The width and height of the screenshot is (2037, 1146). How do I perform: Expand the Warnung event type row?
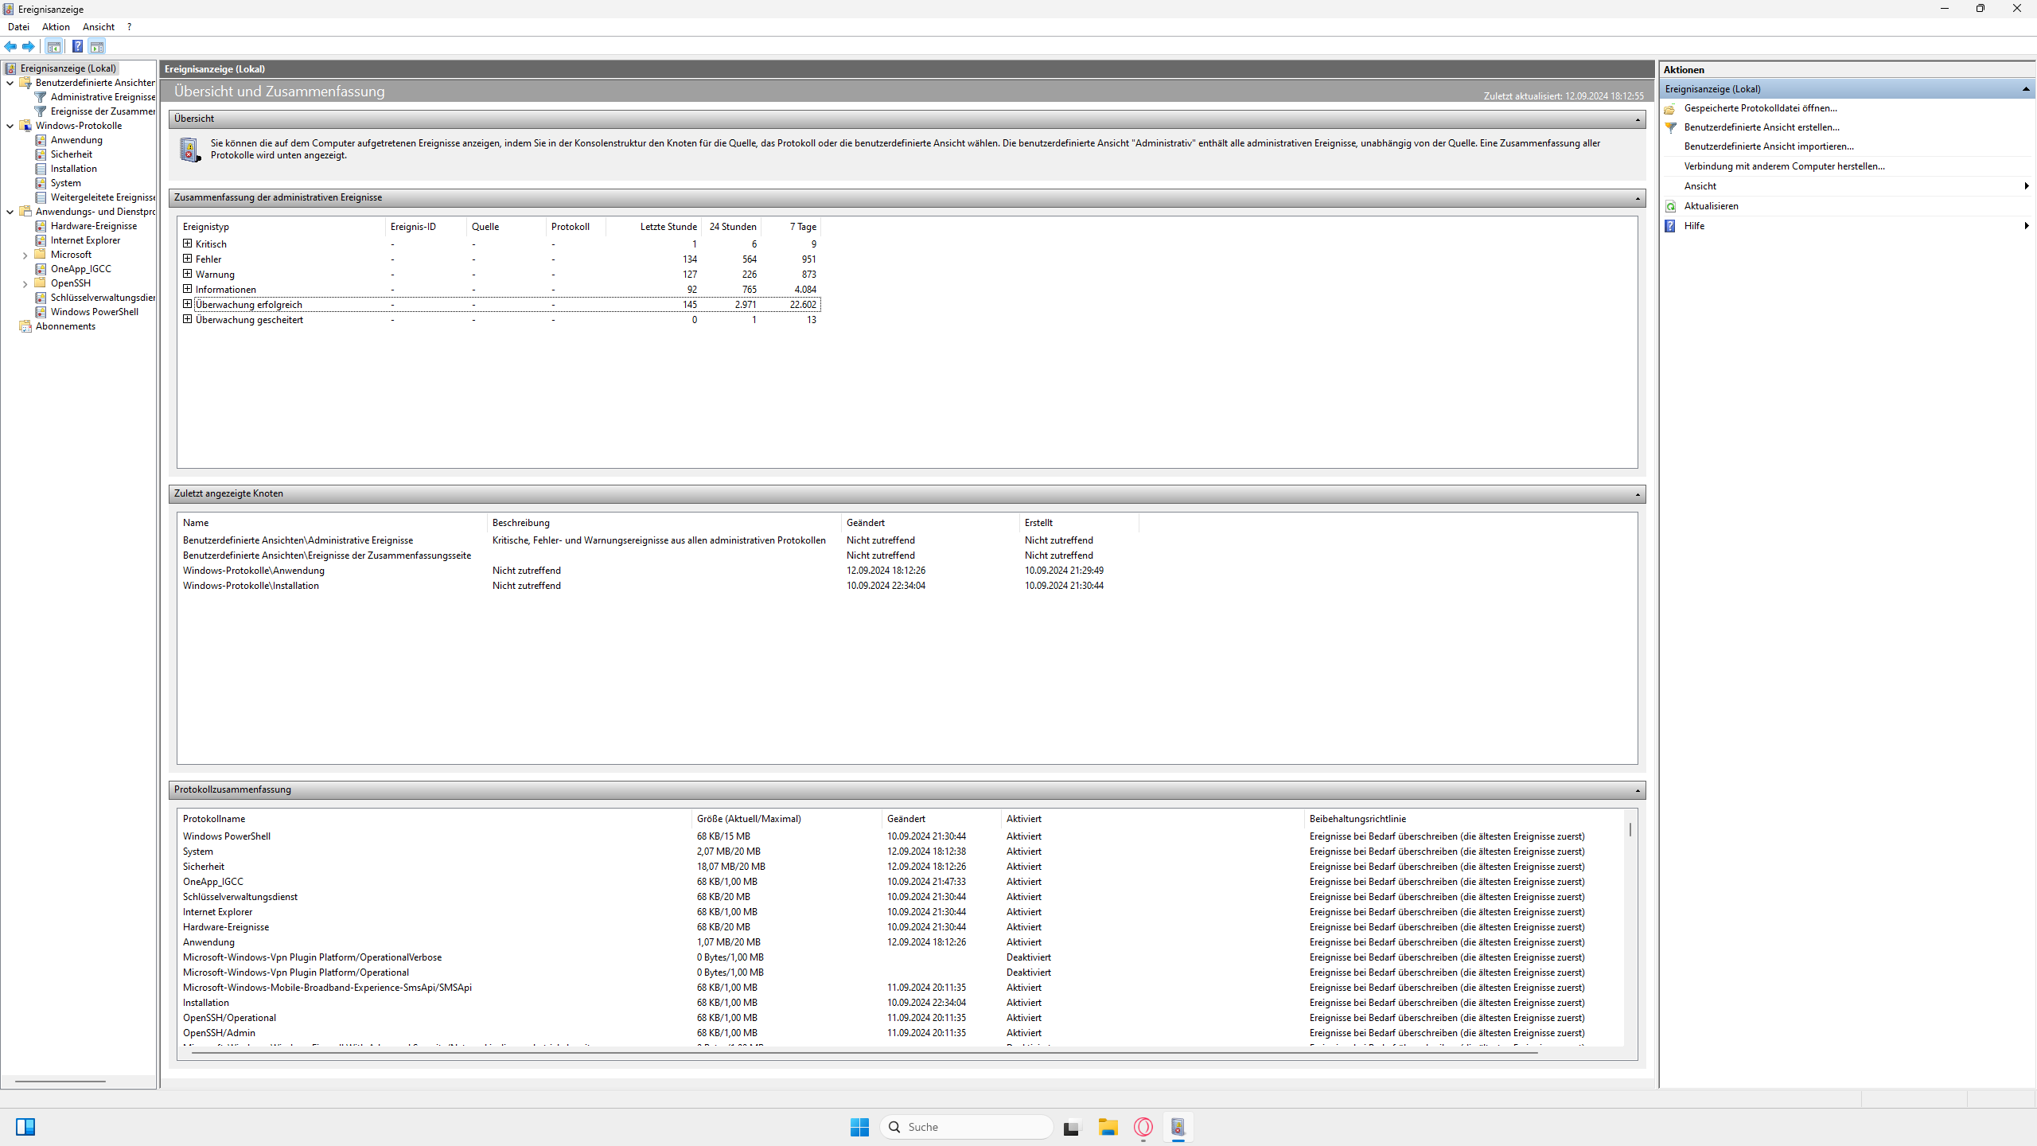(x=188, y=274)
